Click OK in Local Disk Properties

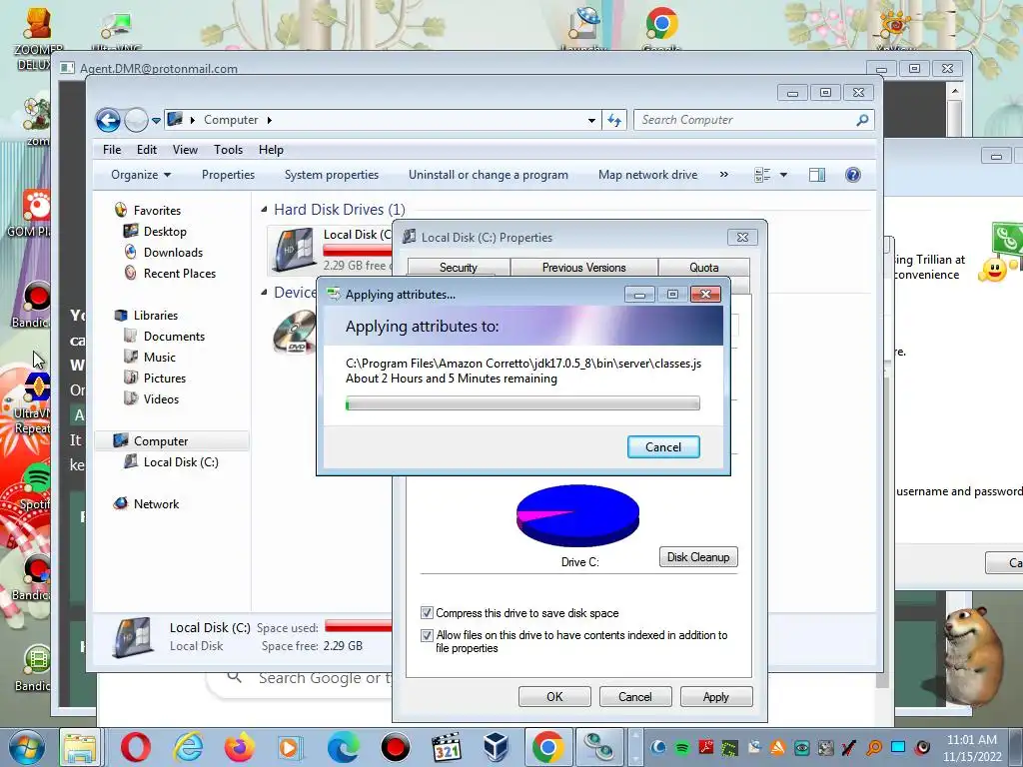pyautogui.click(x=554, y=696)
